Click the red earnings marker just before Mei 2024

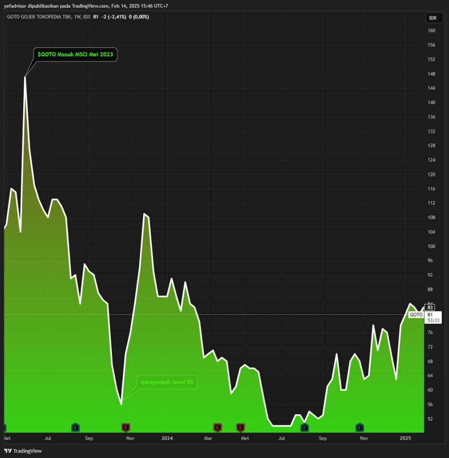[x=240, y=428]
